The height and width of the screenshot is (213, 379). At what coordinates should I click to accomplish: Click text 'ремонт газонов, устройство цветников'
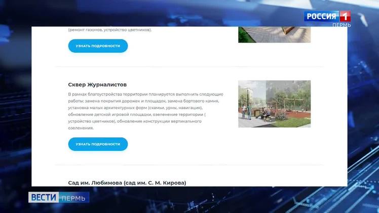[110, 30]
